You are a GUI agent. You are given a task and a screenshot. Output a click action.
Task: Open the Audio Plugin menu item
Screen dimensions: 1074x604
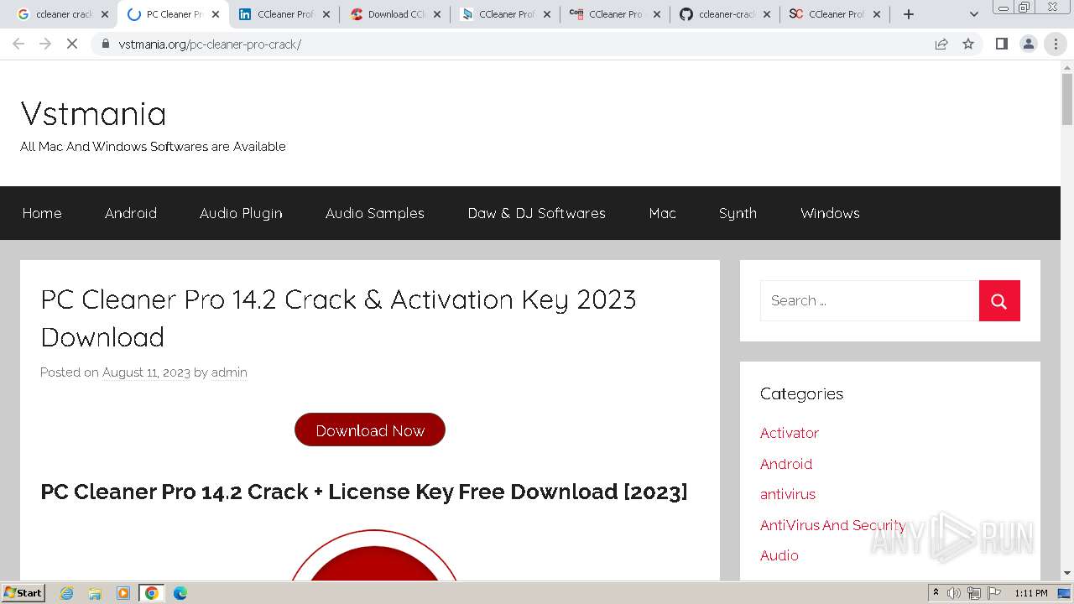(241, 213)
